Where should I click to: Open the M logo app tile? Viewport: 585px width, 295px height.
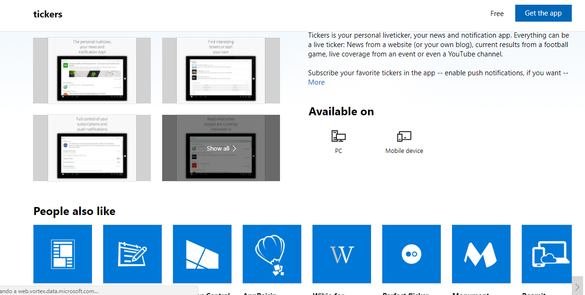tap(481, 254)
